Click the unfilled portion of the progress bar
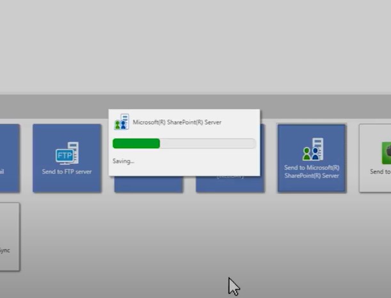The width and height of the screenshot is (391, 298). (x=208, y=144)
